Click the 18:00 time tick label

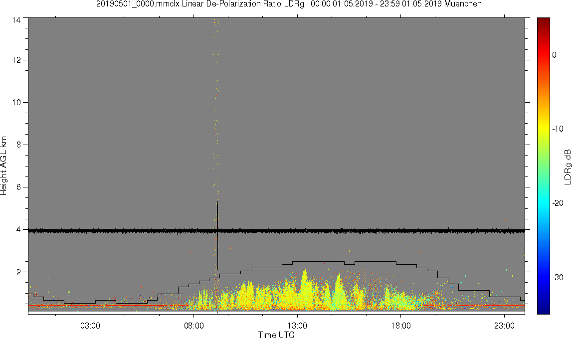click(401, 326)
